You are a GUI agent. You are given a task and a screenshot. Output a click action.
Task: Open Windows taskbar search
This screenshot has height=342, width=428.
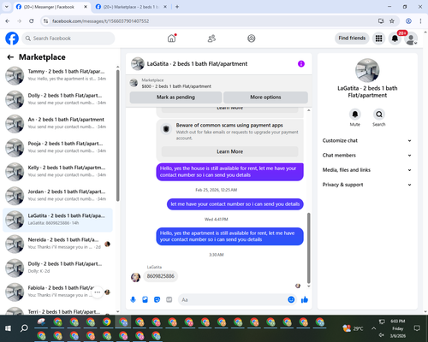(24, 328)
